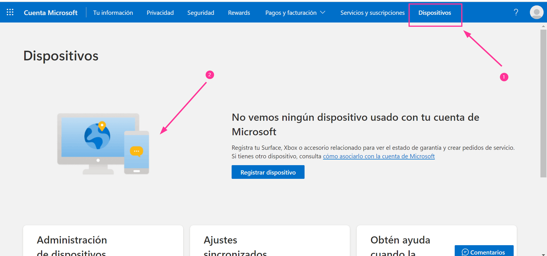547x256 pixels.
Task: Open Servicios y suscripciones page
Action: click(372, 13)
